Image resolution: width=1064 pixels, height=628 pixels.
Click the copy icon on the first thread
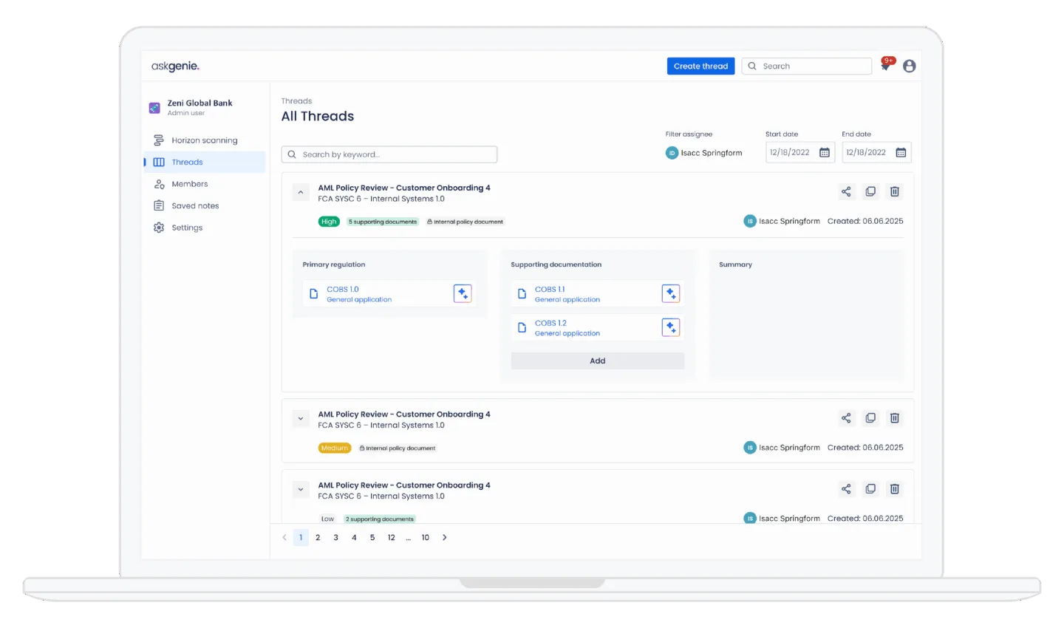pyautogui.click(x=870, y=192)
